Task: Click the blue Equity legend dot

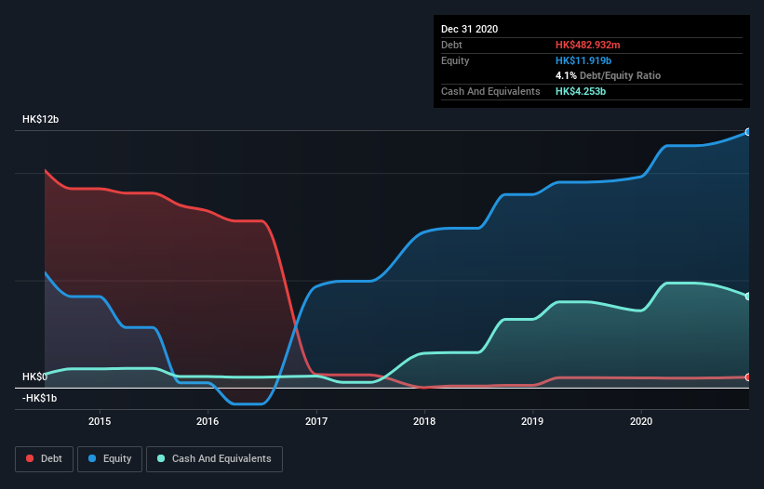Action: 92,458
